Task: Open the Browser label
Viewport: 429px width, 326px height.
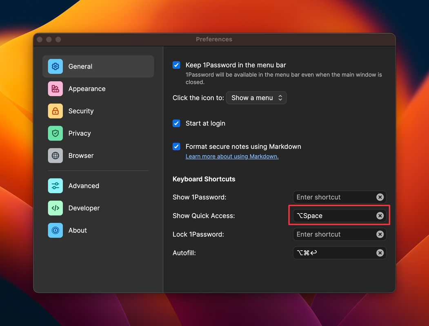Action: click(x=81, y=156)
